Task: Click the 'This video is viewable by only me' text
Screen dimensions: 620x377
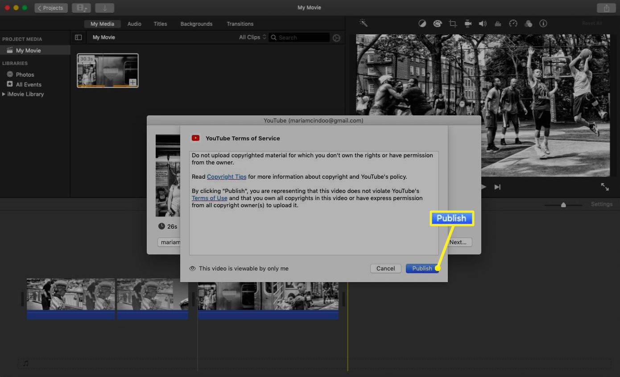Action: click(244, 269)
